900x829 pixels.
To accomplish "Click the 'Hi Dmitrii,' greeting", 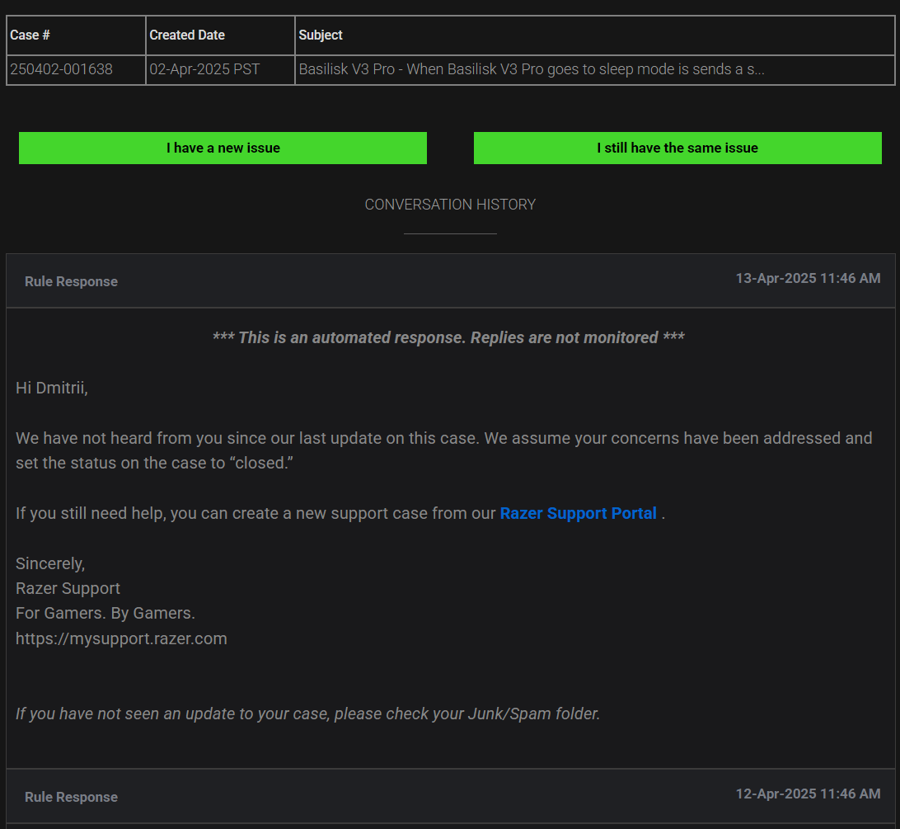I will (x=52, y=388).
